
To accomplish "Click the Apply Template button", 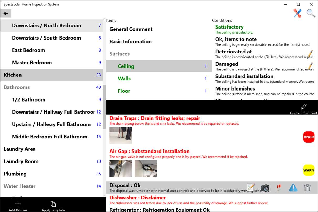I will (53, 206).
